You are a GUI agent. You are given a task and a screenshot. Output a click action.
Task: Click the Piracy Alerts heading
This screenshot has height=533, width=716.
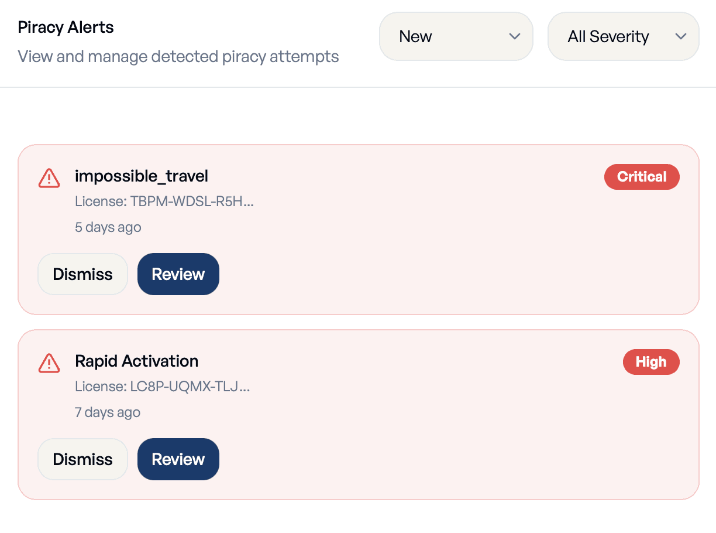tap(66, 28)
